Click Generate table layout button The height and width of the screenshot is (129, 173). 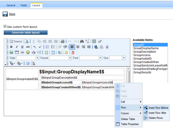click(26, 32)
